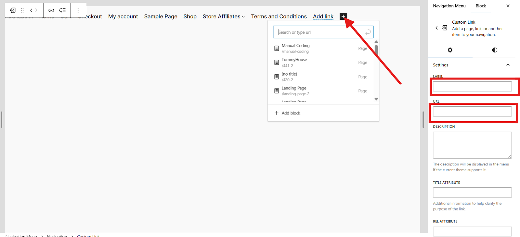Image resolution: width=520 pixels, height=237 pixels.
Task: Open the gear Settings tab
Action: 450,50
